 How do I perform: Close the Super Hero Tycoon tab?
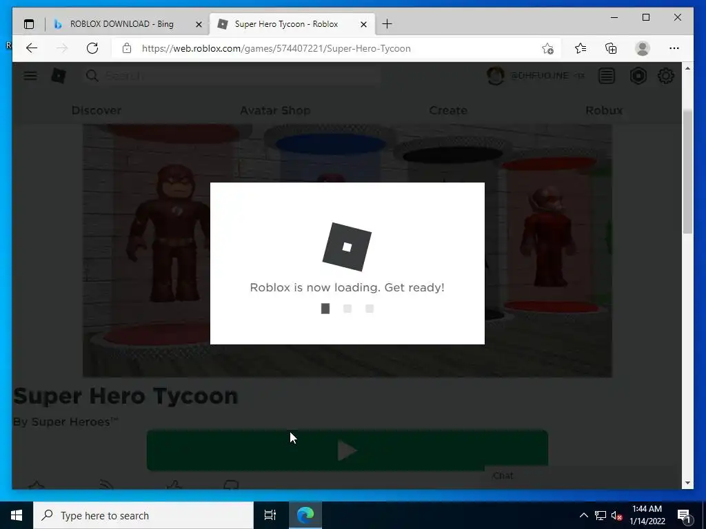click(364, 24)
